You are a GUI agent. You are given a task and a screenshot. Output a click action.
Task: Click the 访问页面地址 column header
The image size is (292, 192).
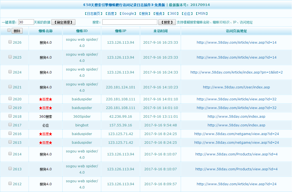(x=236, y=31)
